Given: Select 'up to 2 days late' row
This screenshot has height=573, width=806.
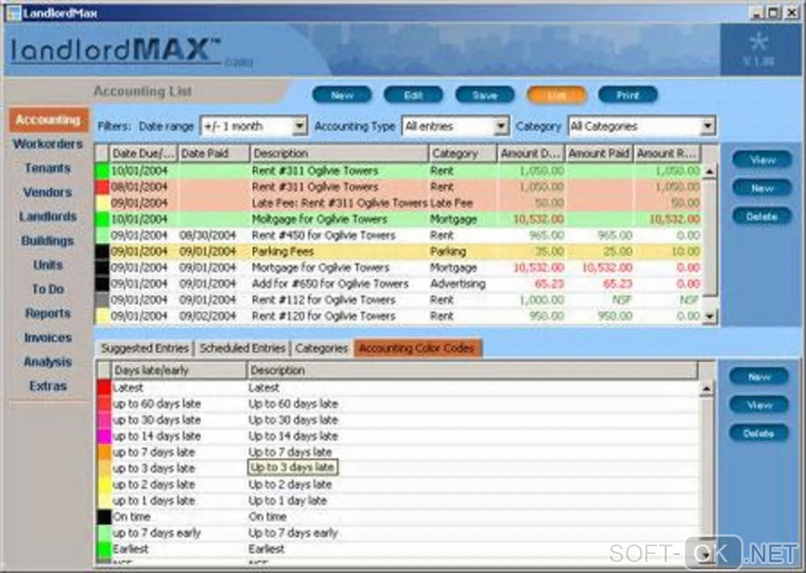Looking at the screenshot, I should (397, 484).
